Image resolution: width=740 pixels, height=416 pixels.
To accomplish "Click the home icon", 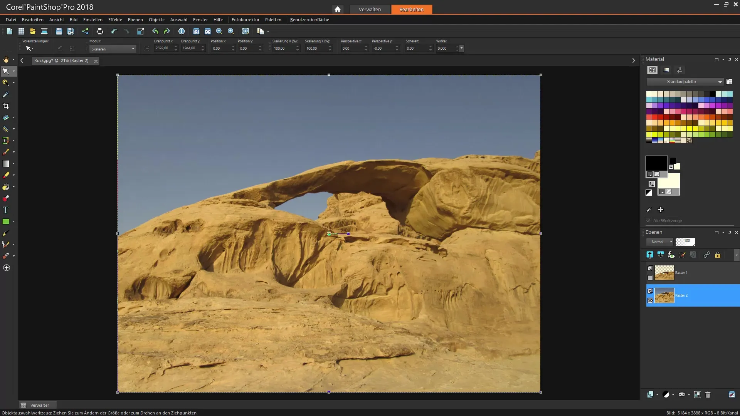I will pos(338,9).
